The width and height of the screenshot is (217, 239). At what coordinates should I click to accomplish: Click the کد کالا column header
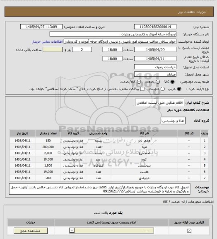(189, 133)
